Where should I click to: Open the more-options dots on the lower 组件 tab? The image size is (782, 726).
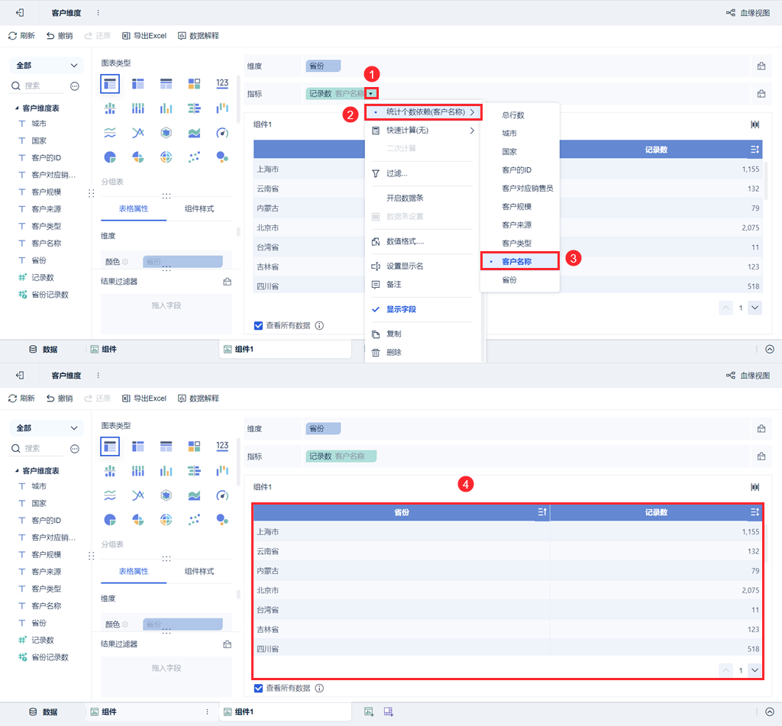point(208,711)
